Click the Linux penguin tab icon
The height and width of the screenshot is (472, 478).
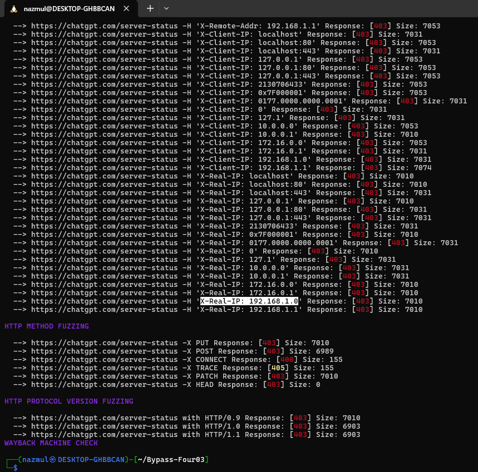[14, 9]
